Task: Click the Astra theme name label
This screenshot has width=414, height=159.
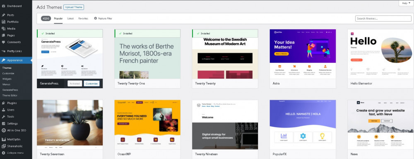Action: (276, 84)
